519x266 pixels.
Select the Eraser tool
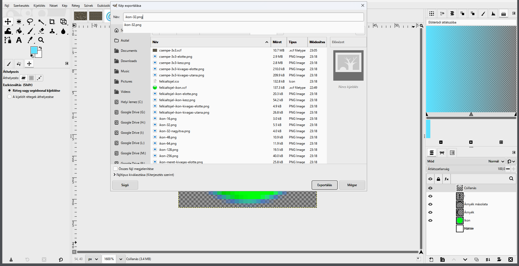click(41, 31)
